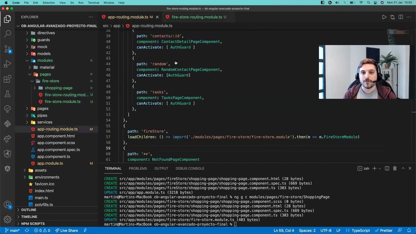Switch to fire-store-routing.module.ts tab
The height and width of the screenshot is (234, 416).
coord(197,17)
